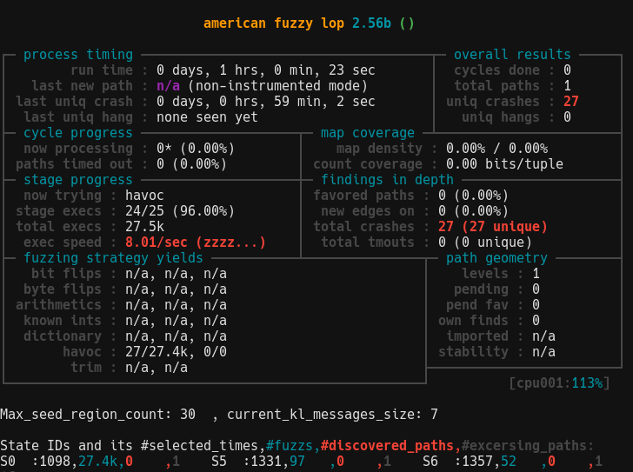Click the 'current_kl_messages_size: 7' text
The height and width of the screenshot is (472, 633).
[333, 415]
